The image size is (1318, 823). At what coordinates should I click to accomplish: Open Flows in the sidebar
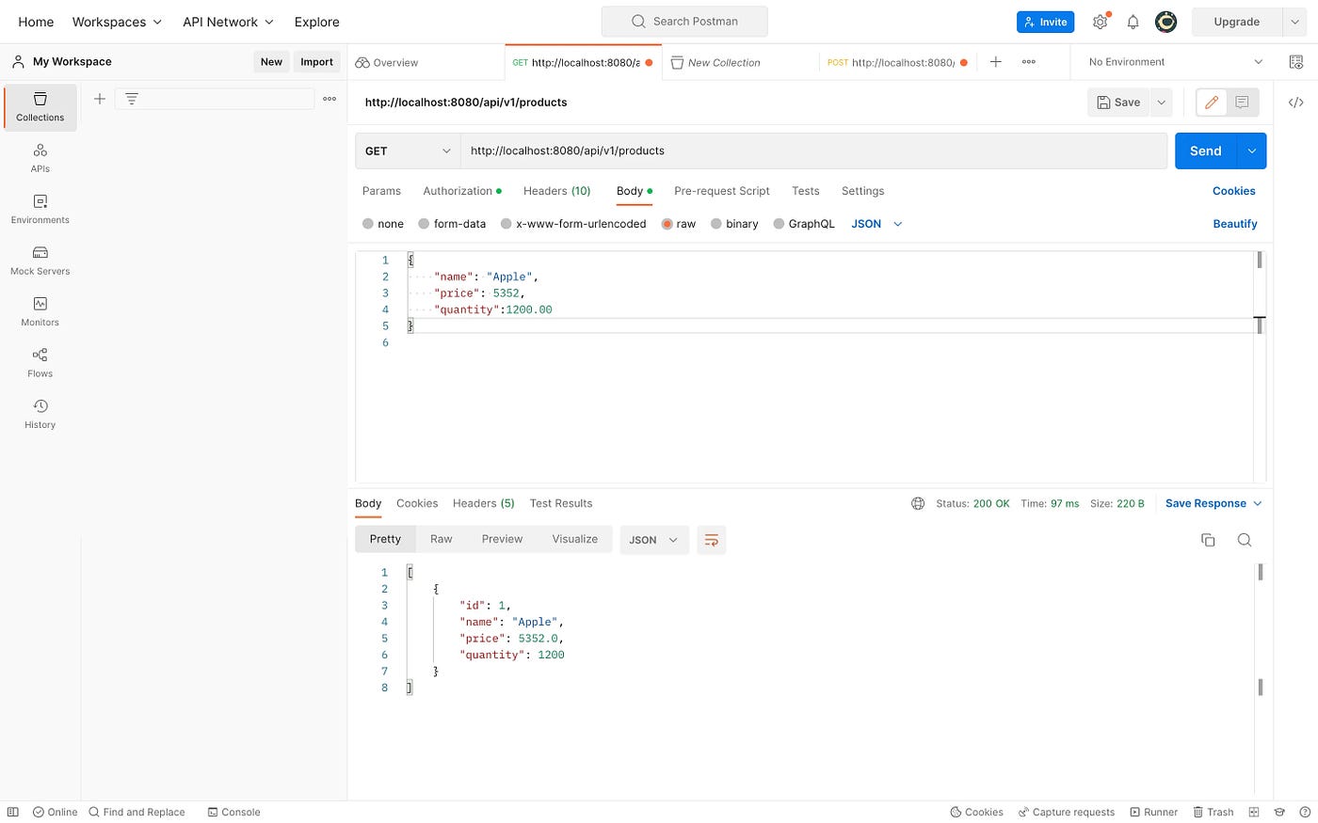pos(40,363)
